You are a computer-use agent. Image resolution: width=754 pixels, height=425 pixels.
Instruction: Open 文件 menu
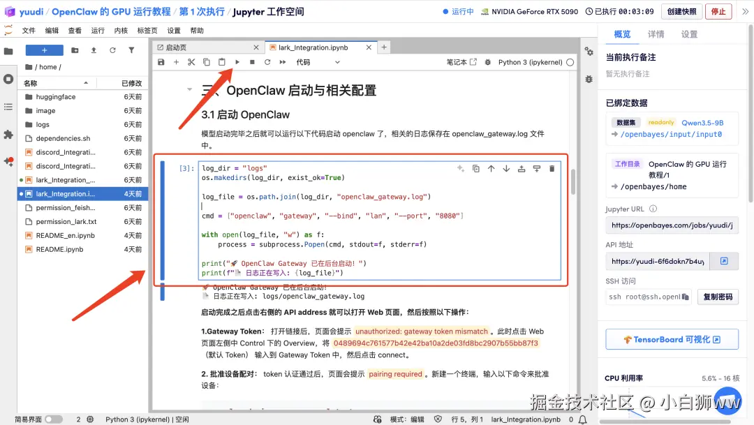tap(29, 30)
